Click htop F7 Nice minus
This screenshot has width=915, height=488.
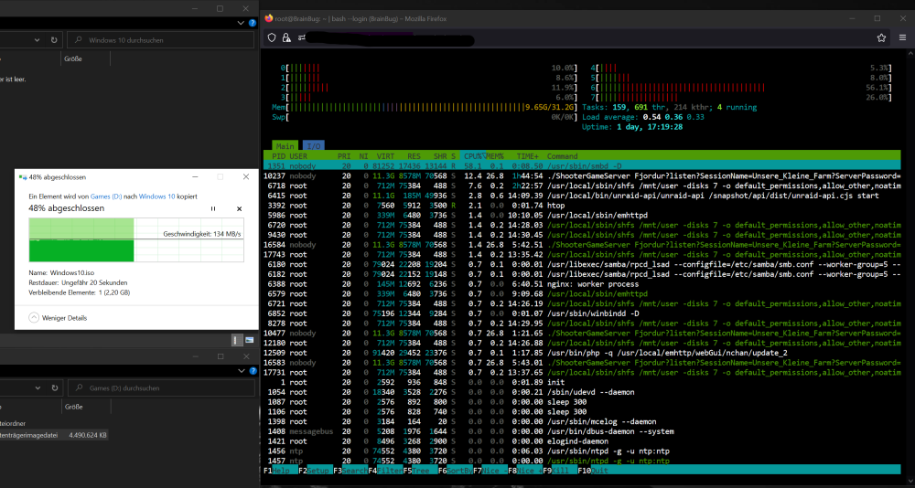(x=490, y=470)
